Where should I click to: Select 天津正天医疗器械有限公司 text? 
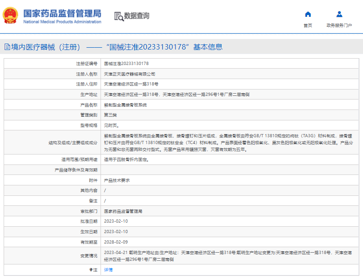point(129,74)
